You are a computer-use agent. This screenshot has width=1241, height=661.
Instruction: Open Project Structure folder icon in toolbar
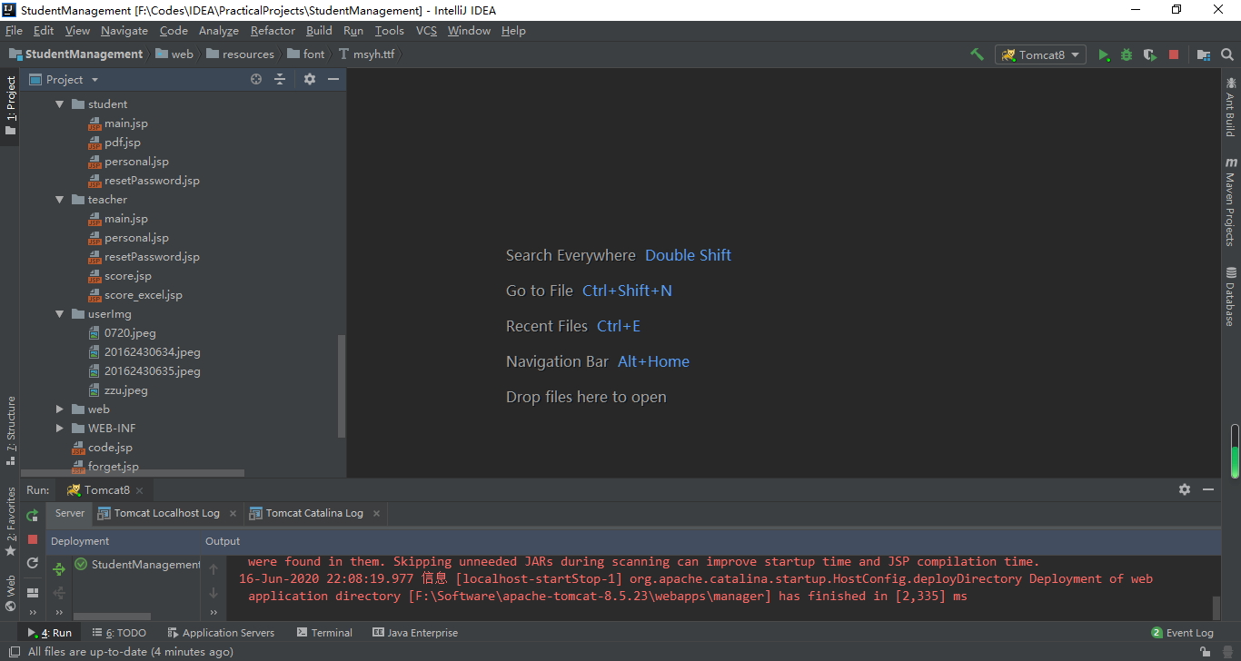[1204, 54]
